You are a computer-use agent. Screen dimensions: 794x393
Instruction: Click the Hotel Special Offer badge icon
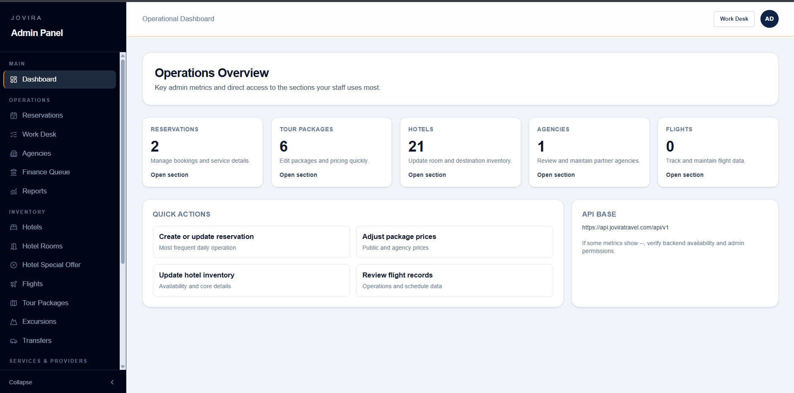[x=14, y=265]
